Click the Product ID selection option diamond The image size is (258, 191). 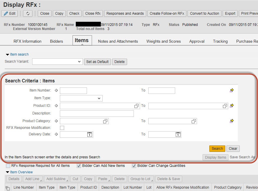point(56,106)
